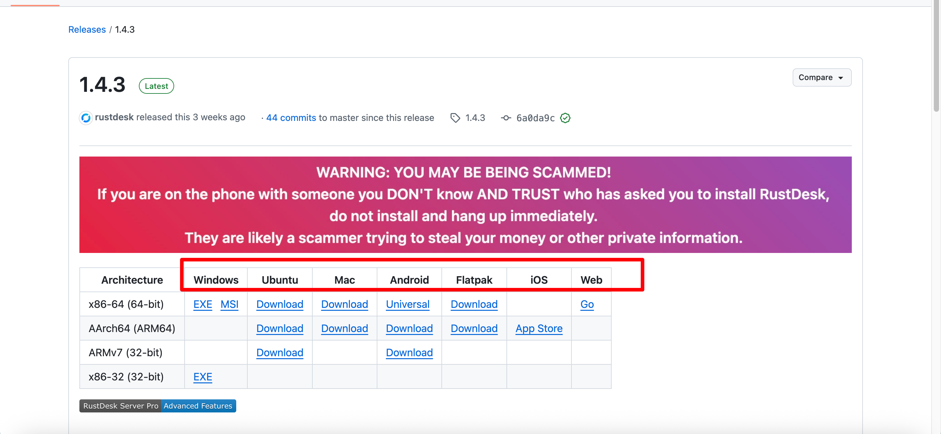Click the Latest release label
The height and width of the screenshot is (434, 941).
[157, 86]
